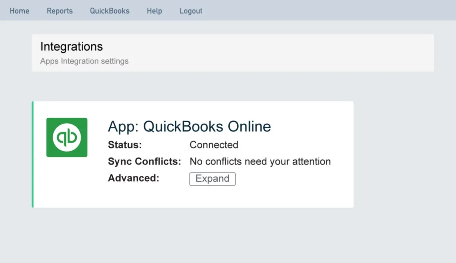Image resolution: width=456 pixels, height=263 pixels.
Task: Click 'No conflicts need your attention' text
Action: tap(260, 162)
